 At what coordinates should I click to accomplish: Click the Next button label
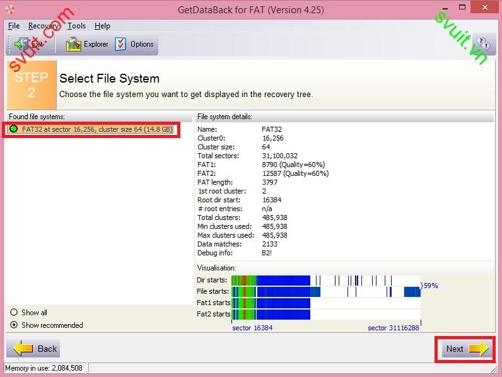click(x=455, y=349)
